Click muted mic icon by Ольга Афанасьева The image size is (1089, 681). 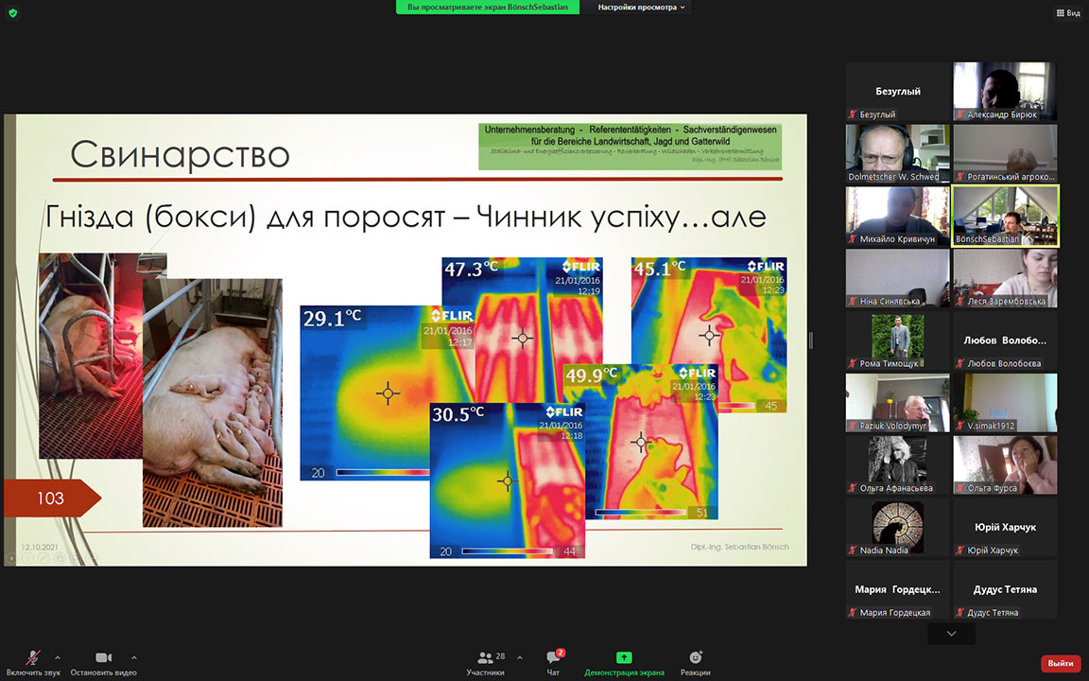point(853,488)
